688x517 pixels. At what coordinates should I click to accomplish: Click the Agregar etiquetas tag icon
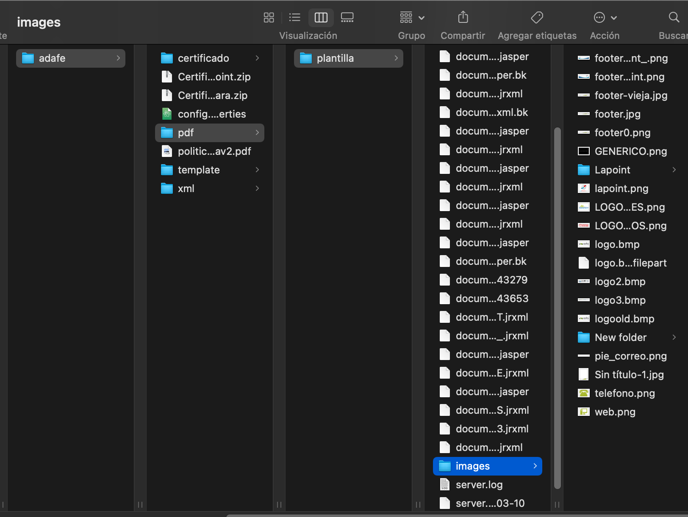537,17
